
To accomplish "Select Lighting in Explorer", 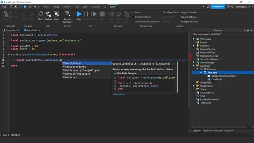I will 204,46.
